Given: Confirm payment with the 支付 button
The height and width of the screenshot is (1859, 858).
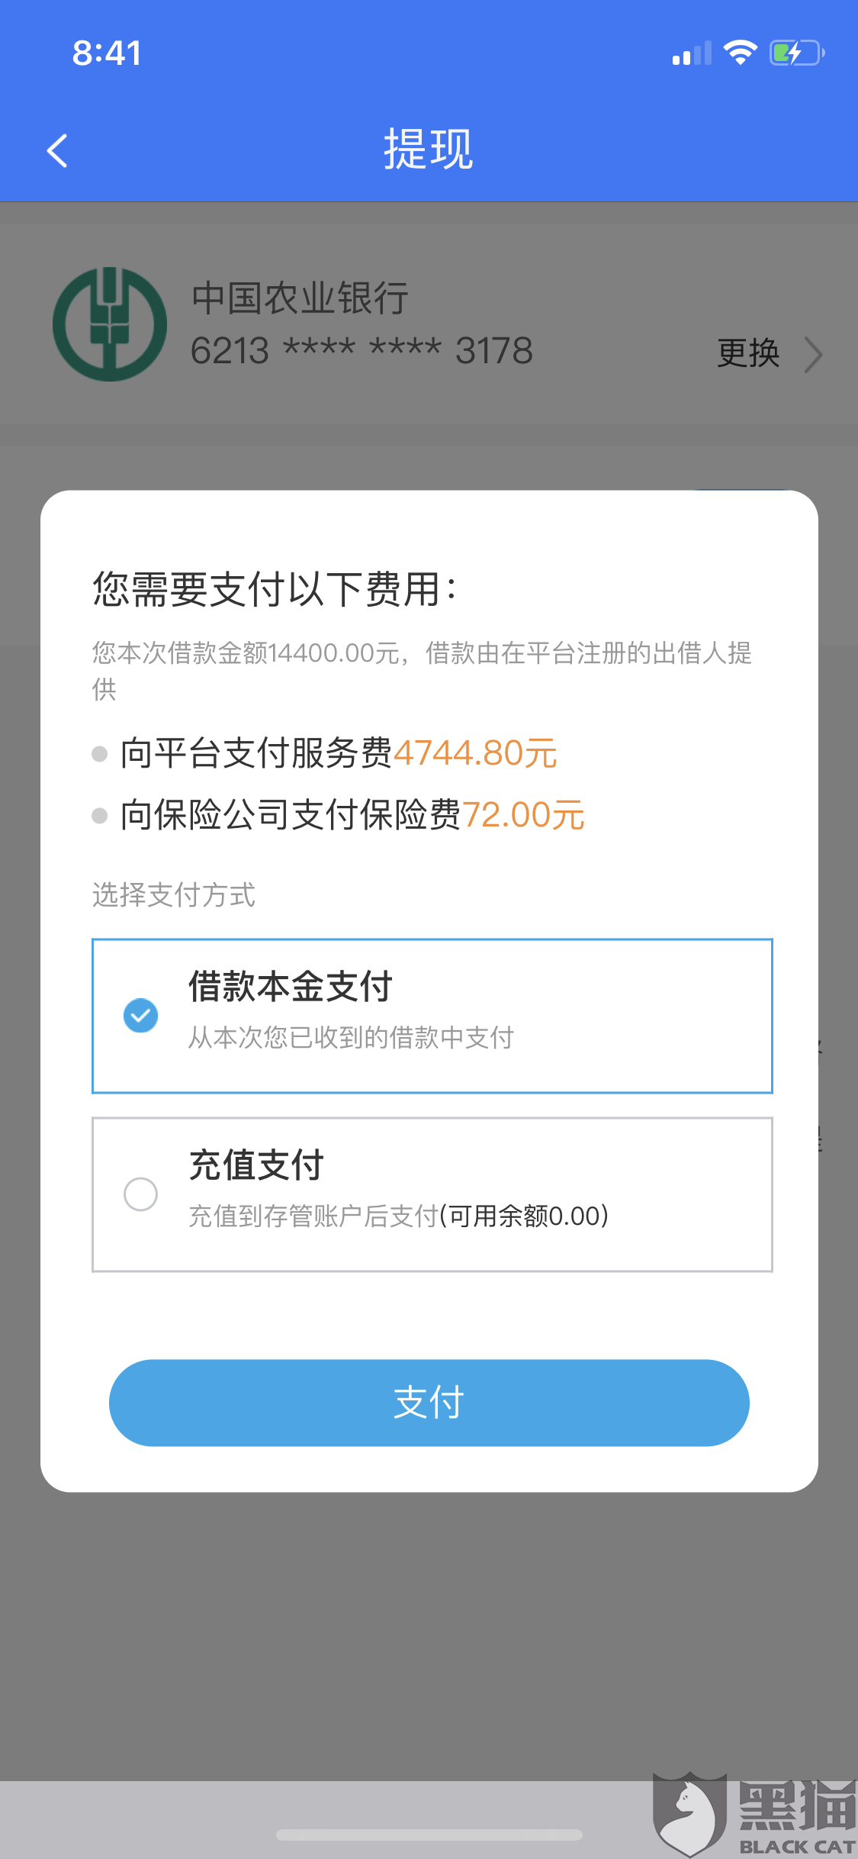Looking at the screenshot, I should [x=429, y=1403].
